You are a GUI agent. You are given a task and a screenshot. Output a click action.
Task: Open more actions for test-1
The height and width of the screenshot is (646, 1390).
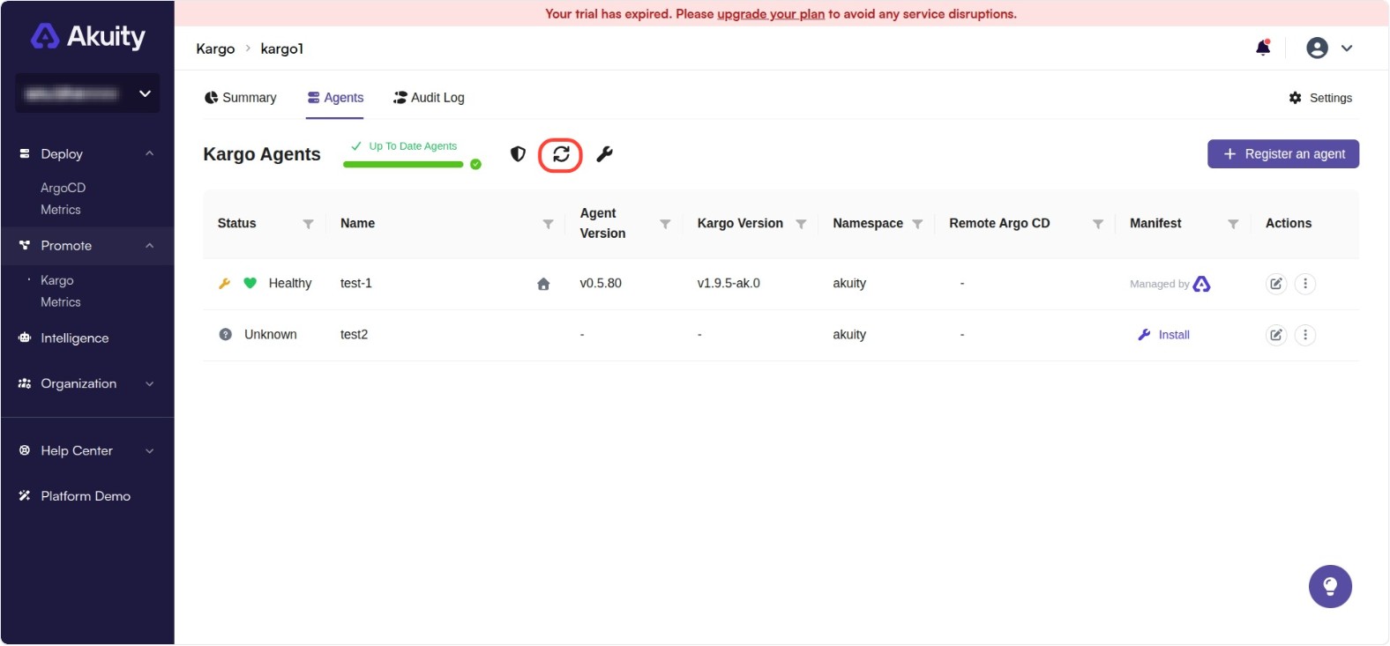point(1305,284)
